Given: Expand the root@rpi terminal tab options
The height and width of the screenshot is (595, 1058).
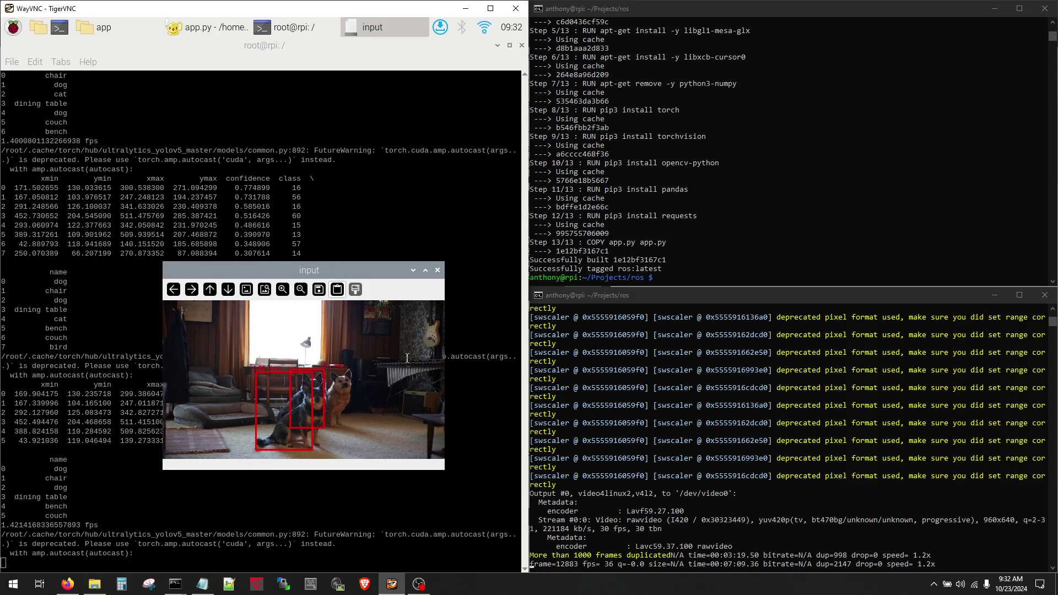Looking at the screenshot, I should (498, 46).
